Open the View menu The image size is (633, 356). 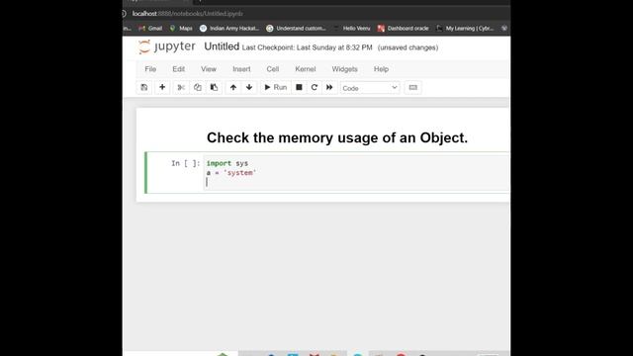click(209, 69)
